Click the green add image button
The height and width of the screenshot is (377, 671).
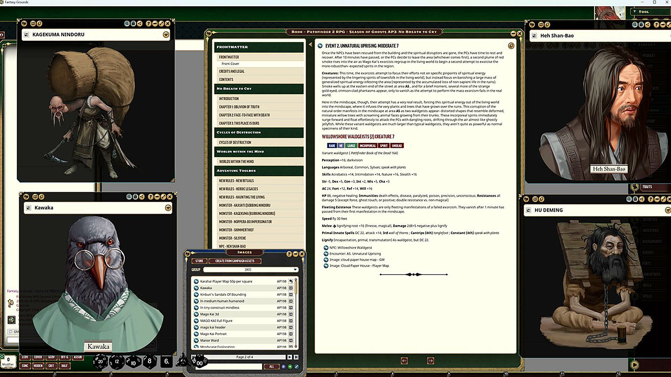click(x=290, y=367)
